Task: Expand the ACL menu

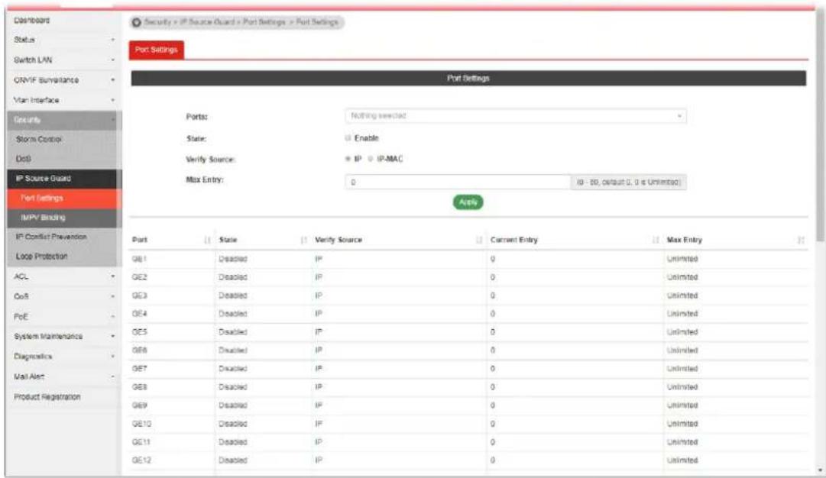Action: (x=64, y=276)
